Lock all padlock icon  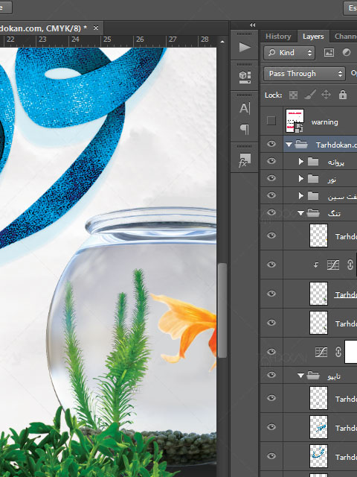(343, 95)
